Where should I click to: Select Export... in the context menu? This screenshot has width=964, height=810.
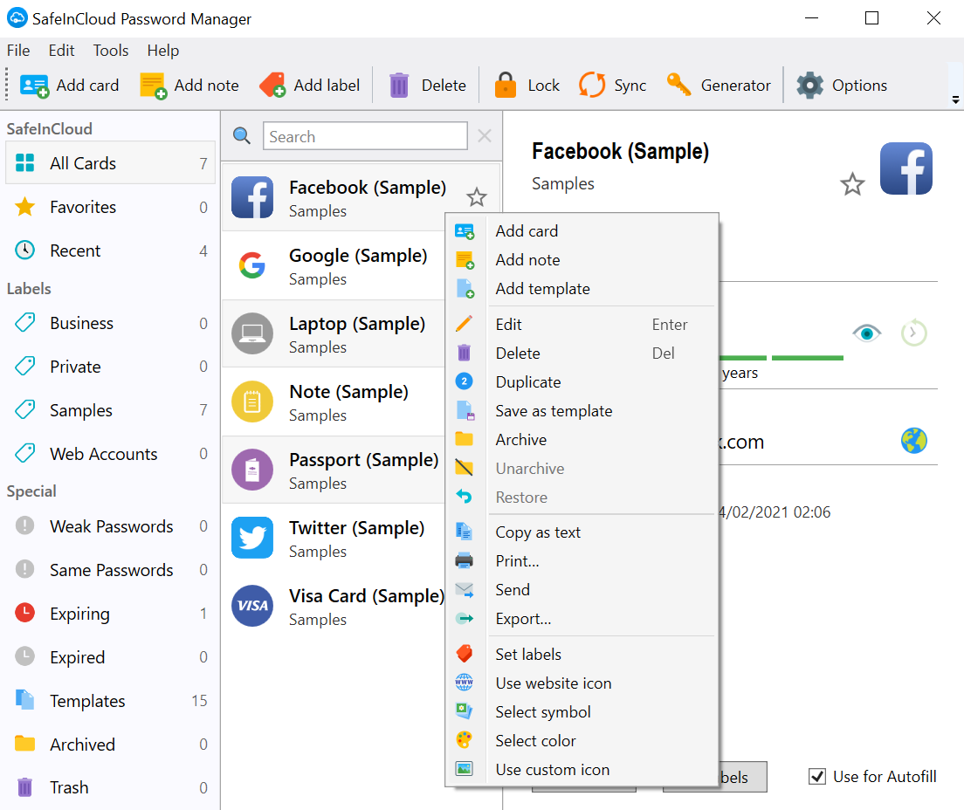[x=582, y=619]
